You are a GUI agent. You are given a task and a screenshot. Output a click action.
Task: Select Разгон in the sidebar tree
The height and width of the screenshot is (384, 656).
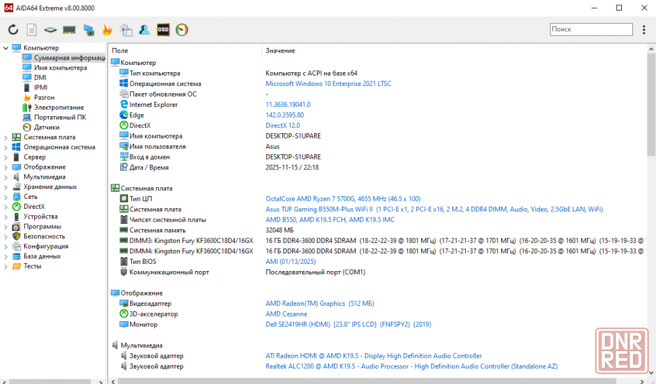click(44, 97)
